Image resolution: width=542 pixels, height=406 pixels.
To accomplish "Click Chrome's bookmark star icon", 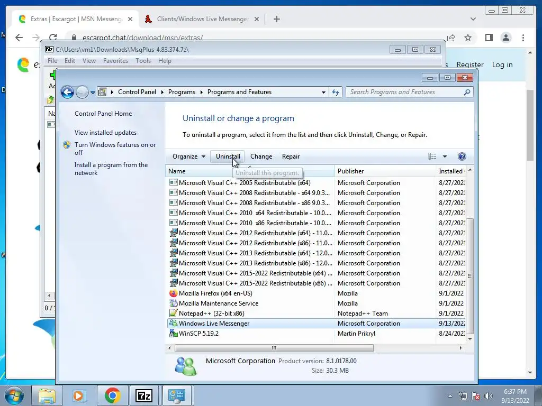I will point(468,38).
